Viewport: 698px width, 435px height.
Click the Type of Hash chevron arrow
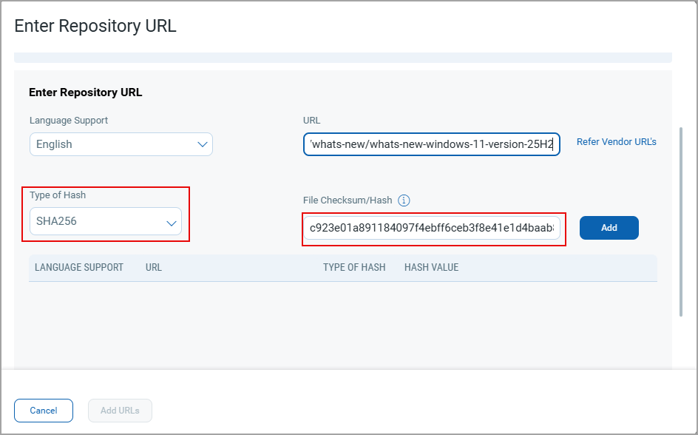point(172,222)
